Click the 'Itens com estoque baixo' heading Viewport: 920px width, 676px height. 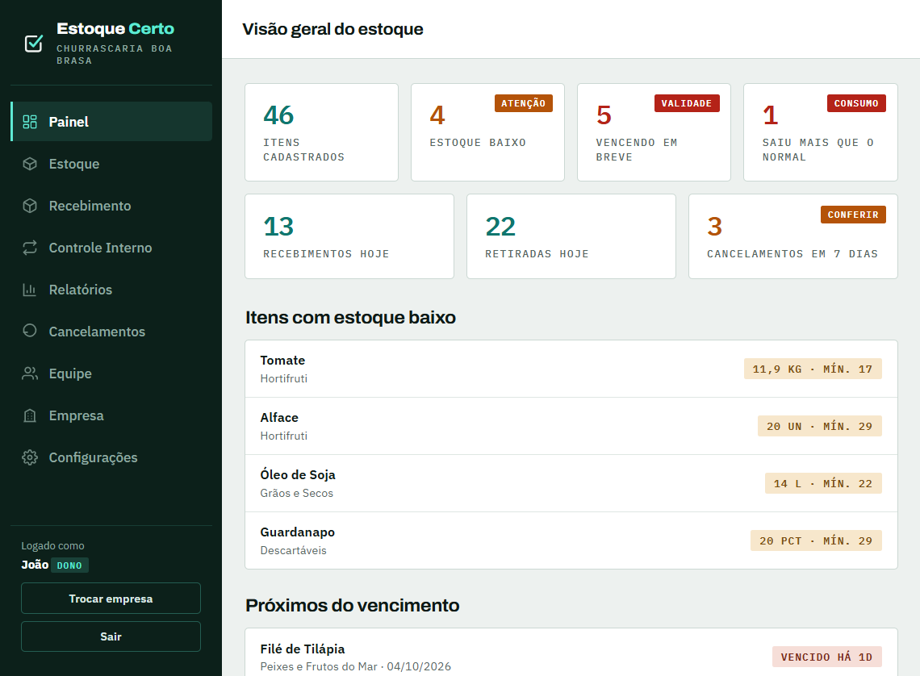click(350, 317)
